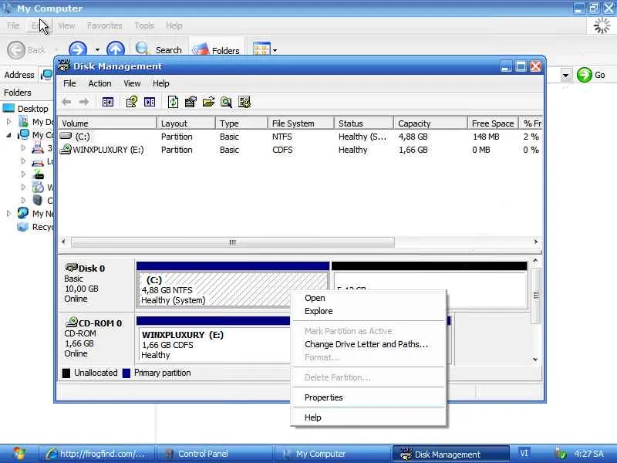Click the Forward arrow in My Computer toolbar
This screenshot has width=617, height=463.
(x=78, y=49)
